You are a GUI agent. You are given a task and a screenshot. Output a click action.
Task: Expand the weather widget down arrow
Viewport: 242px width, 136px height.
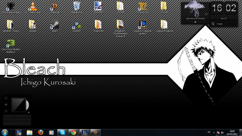tap(195, 22)
